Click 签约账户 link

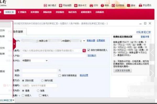92,55
